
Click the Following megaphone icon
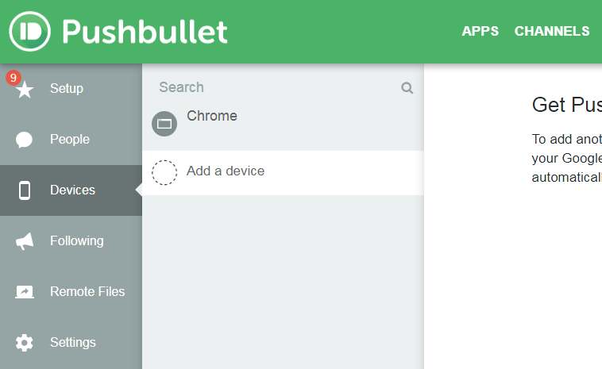pos(25,241)
